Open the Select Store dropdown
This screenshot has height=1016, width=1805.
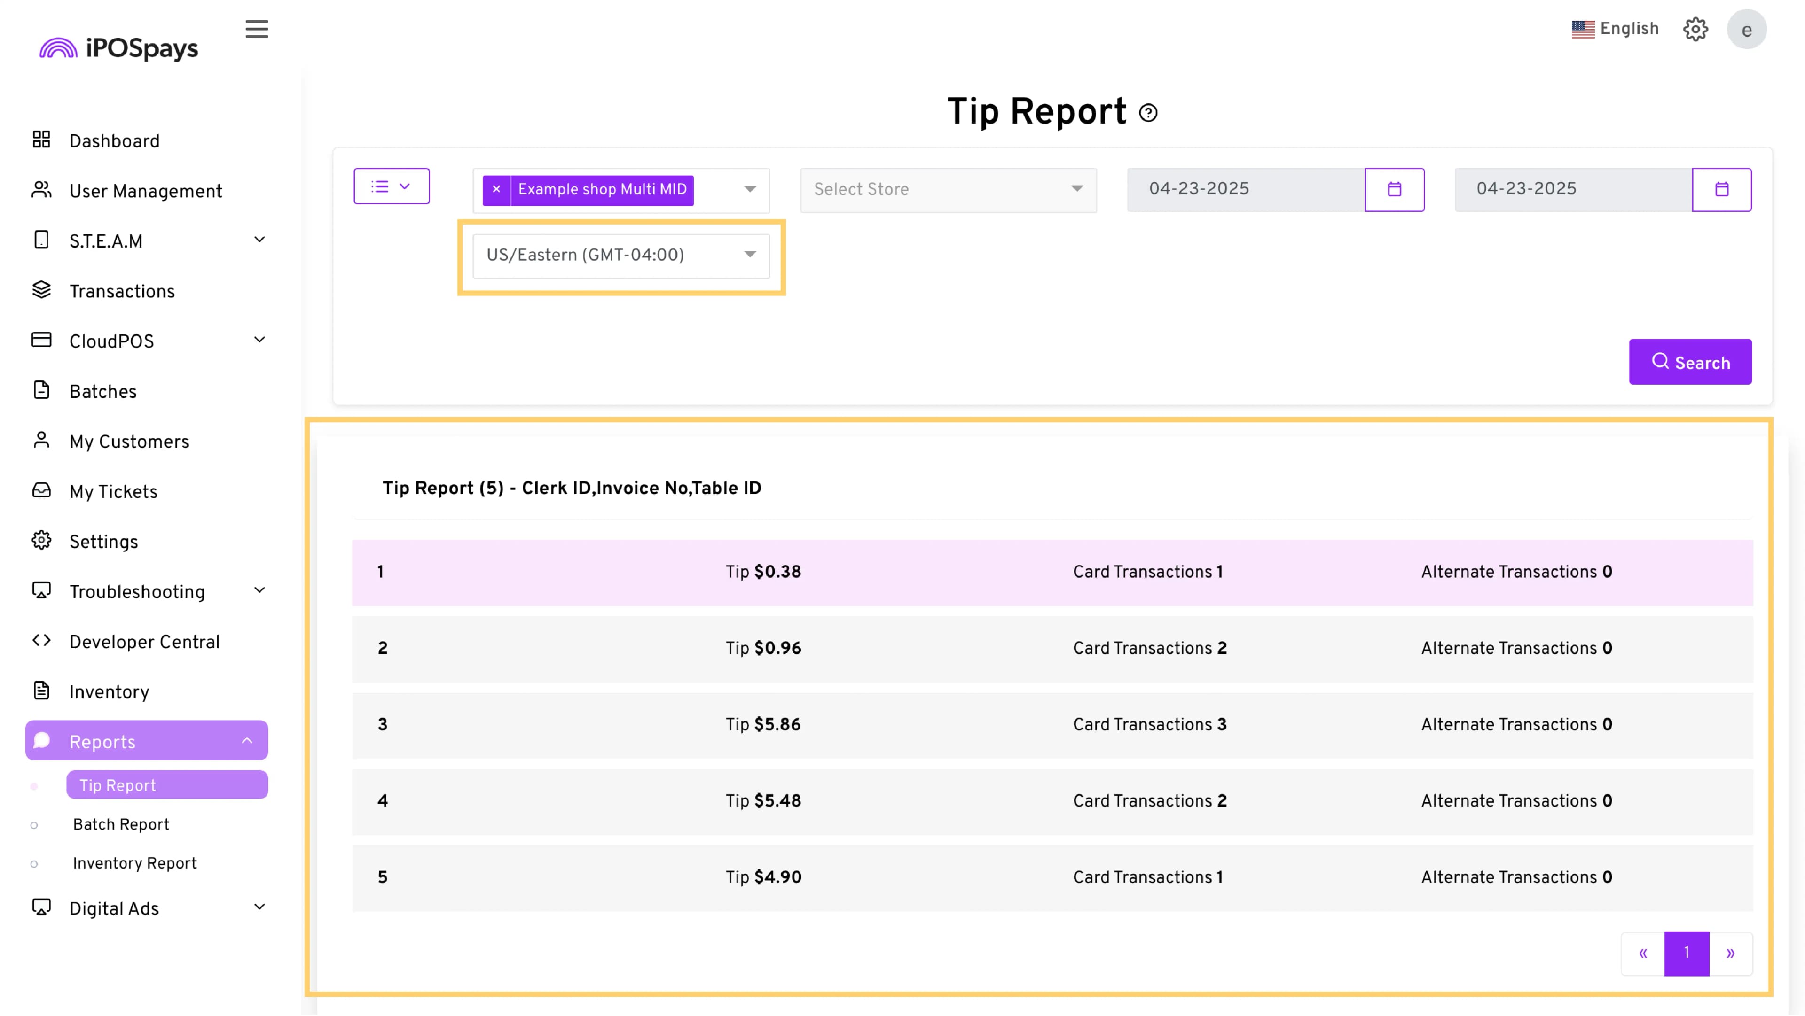[948, 189]
